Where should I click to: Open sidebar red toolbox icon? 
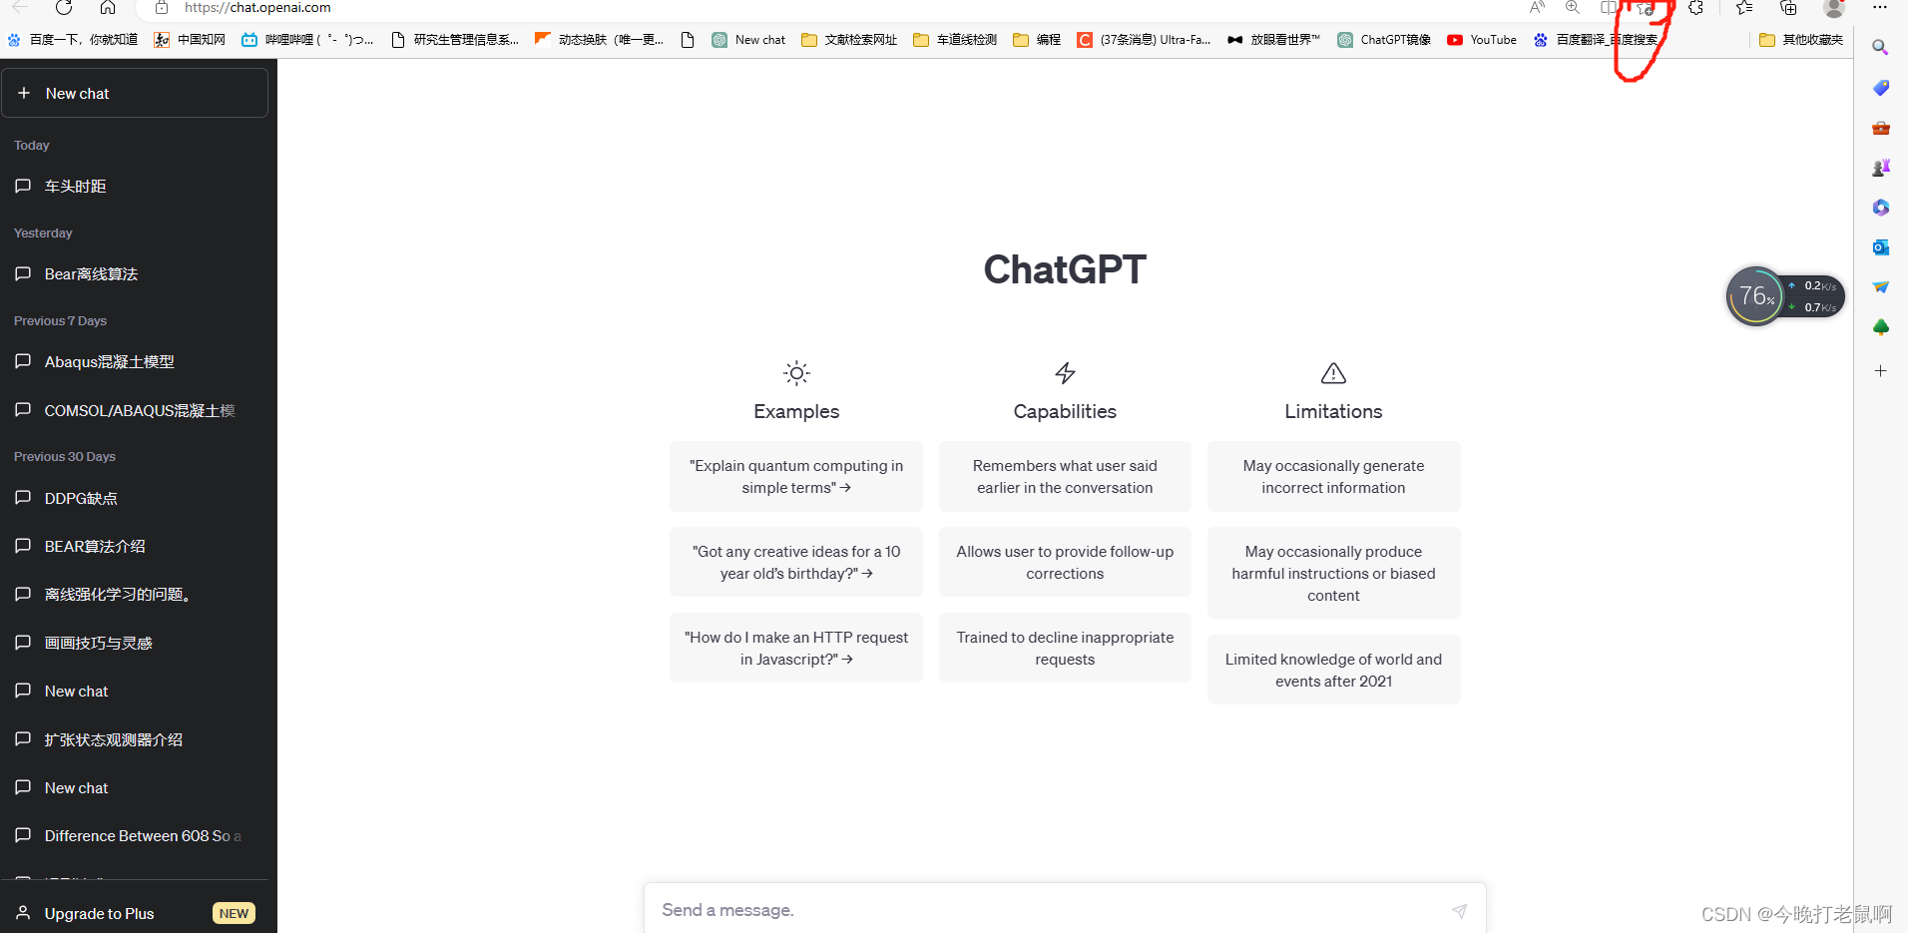pos(1881,128)
